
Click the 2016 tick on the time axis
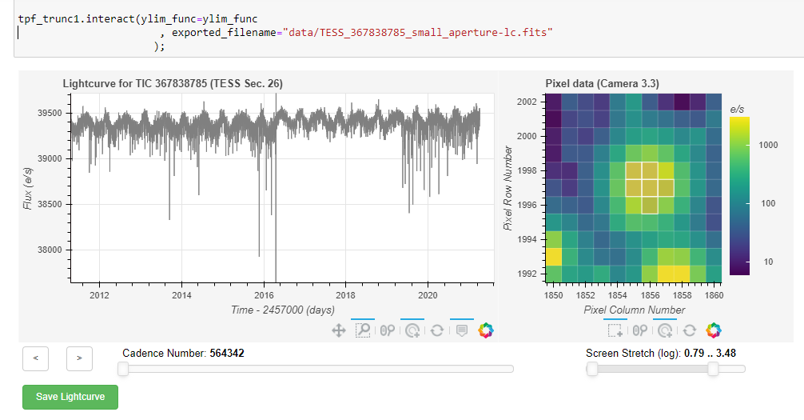(x=264, y=295)
